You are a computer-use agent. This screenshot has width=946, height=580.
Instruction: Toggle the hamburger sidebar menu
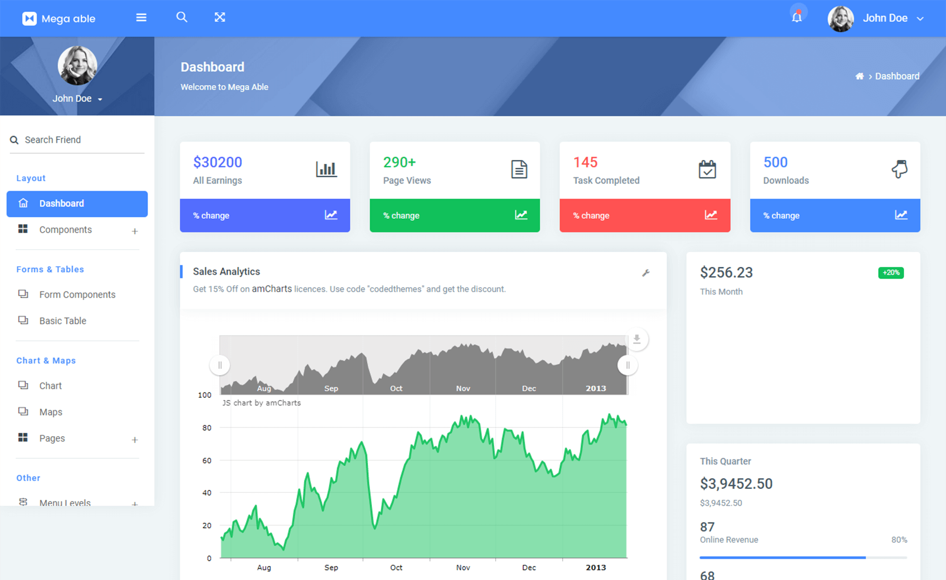coord(141,18)
